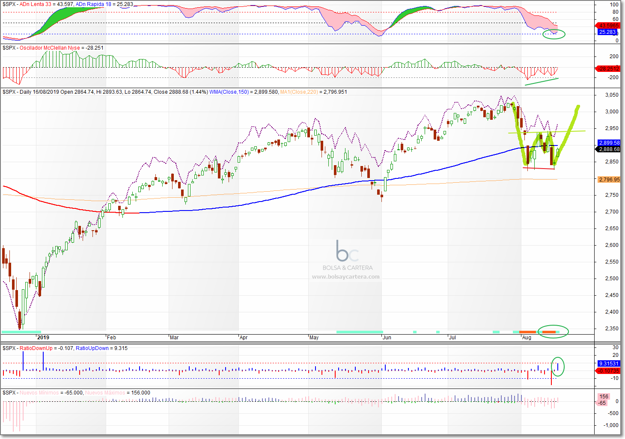
Task: Select the blue 2,899.58 price tag
Action: click(x=609, y=143)
